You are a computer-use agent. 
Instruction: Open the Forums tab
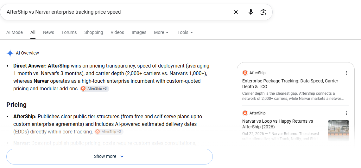(69, 33)
